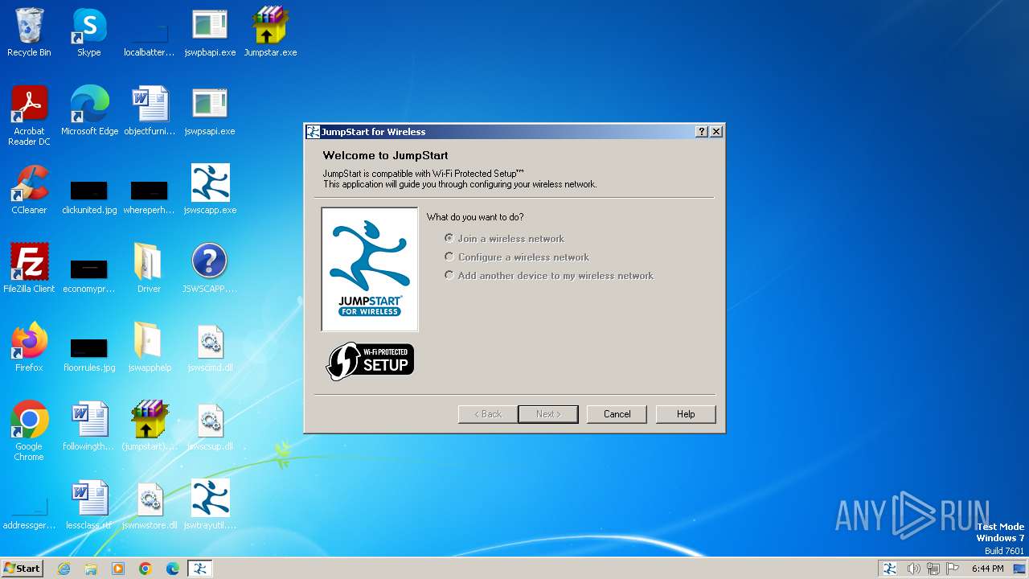Open Google Chrome desktop shortcut
The width and height of the screenshot is (1029, 579).
click(29, 431)
